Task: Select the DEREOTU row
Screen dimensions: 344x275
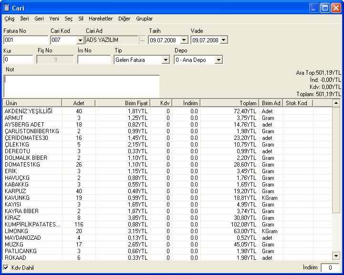Action: pyautogui.click(x=167, y=151)
